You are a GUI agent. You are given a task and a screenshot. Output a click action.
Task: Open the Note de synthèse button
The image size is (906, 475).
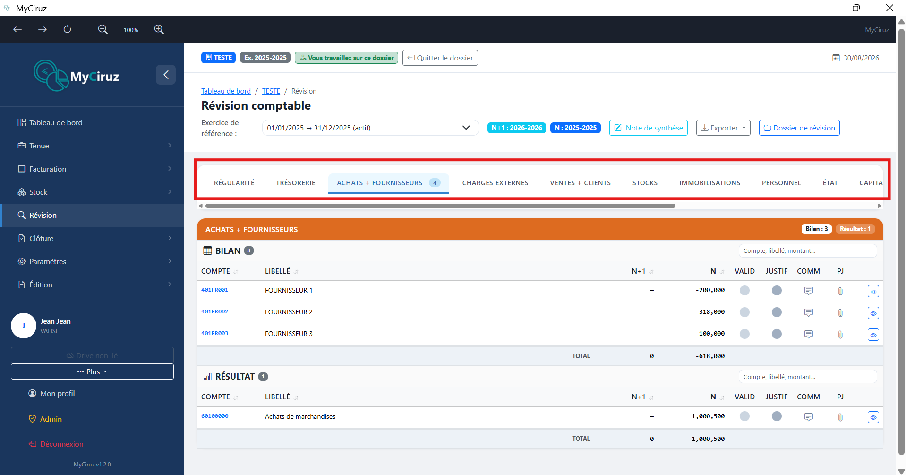point(649,128)
